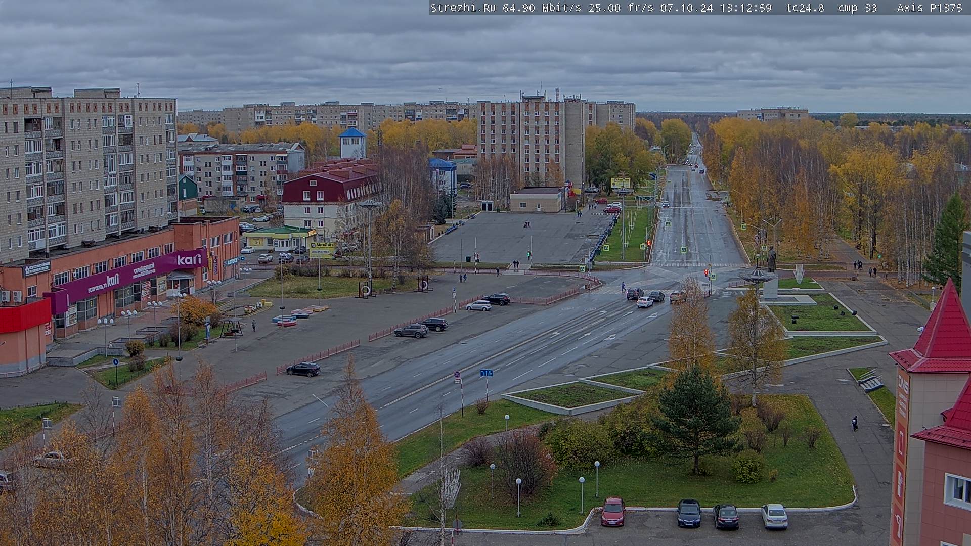This screenshot has height=546, width=971.
Task: Click the cmp 33 compression value
Action: (858, 8)
